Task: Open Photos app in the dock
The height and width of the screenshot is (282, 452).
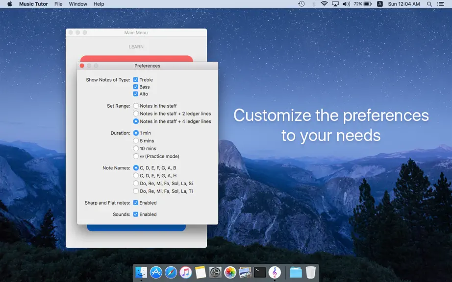Action: (x=230, y=272)
